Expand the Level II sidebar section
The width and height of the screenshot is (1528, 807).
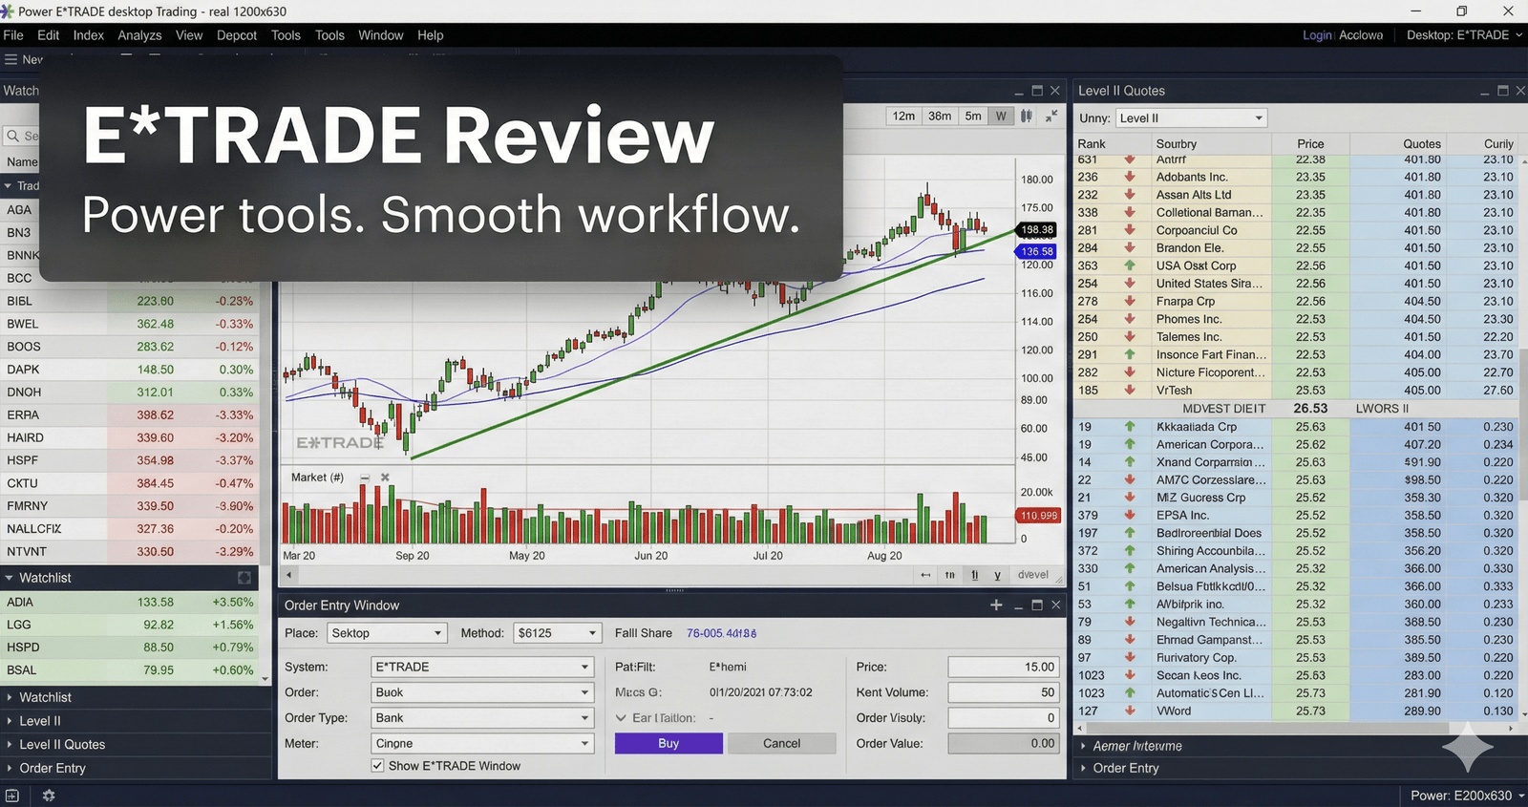(10, 721)
